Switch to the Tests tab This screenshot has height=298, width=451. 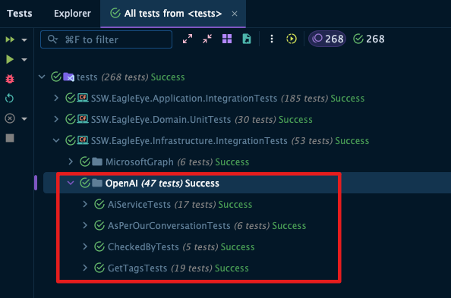(20, 14)
